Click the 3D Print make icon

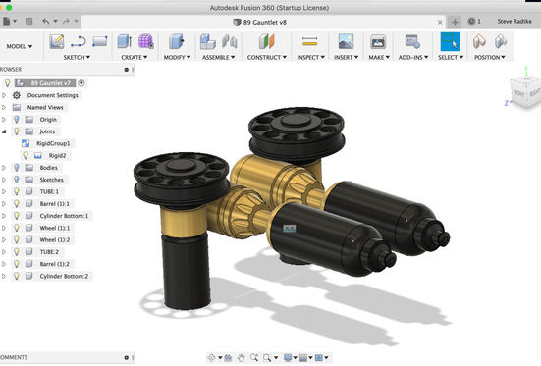point(378,42)
